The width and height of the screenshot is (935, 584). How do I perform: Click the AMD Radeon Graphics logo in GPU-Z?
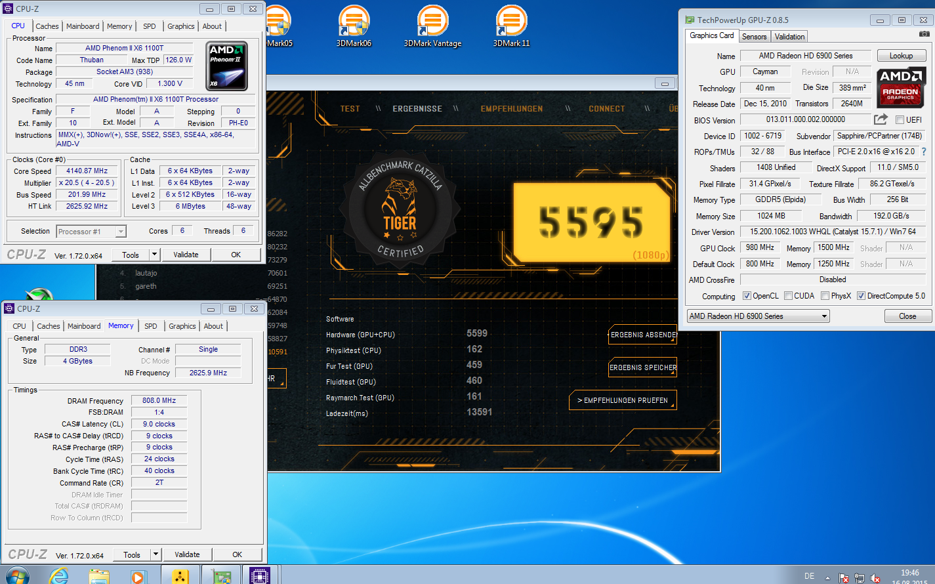[901, 87]
